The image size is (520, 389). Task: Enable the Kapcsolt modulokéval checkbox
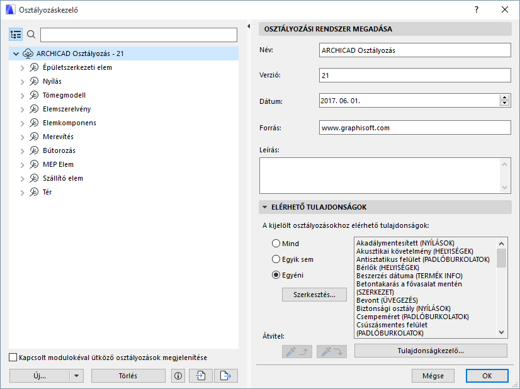(x=12, y=357)
